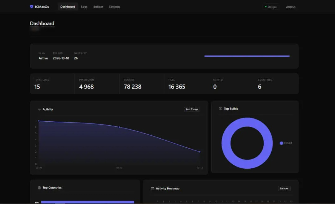Click the Activity pulse icon
Screen dimensions: 335x204
pos(39,110)
